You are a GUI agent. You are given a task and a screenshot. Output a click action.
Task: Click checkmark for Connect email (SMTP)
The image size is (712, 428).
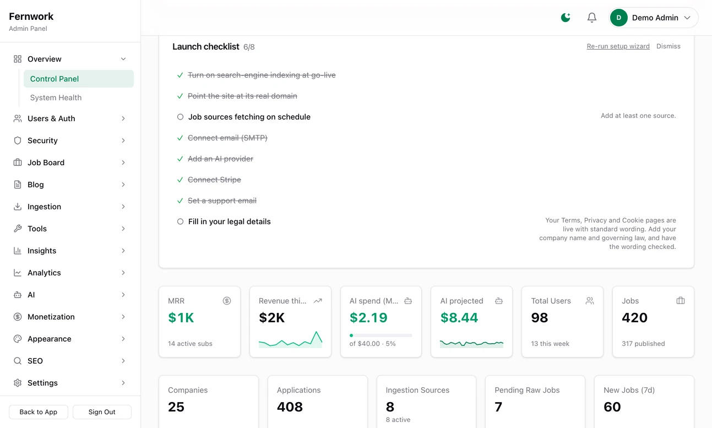180,138
